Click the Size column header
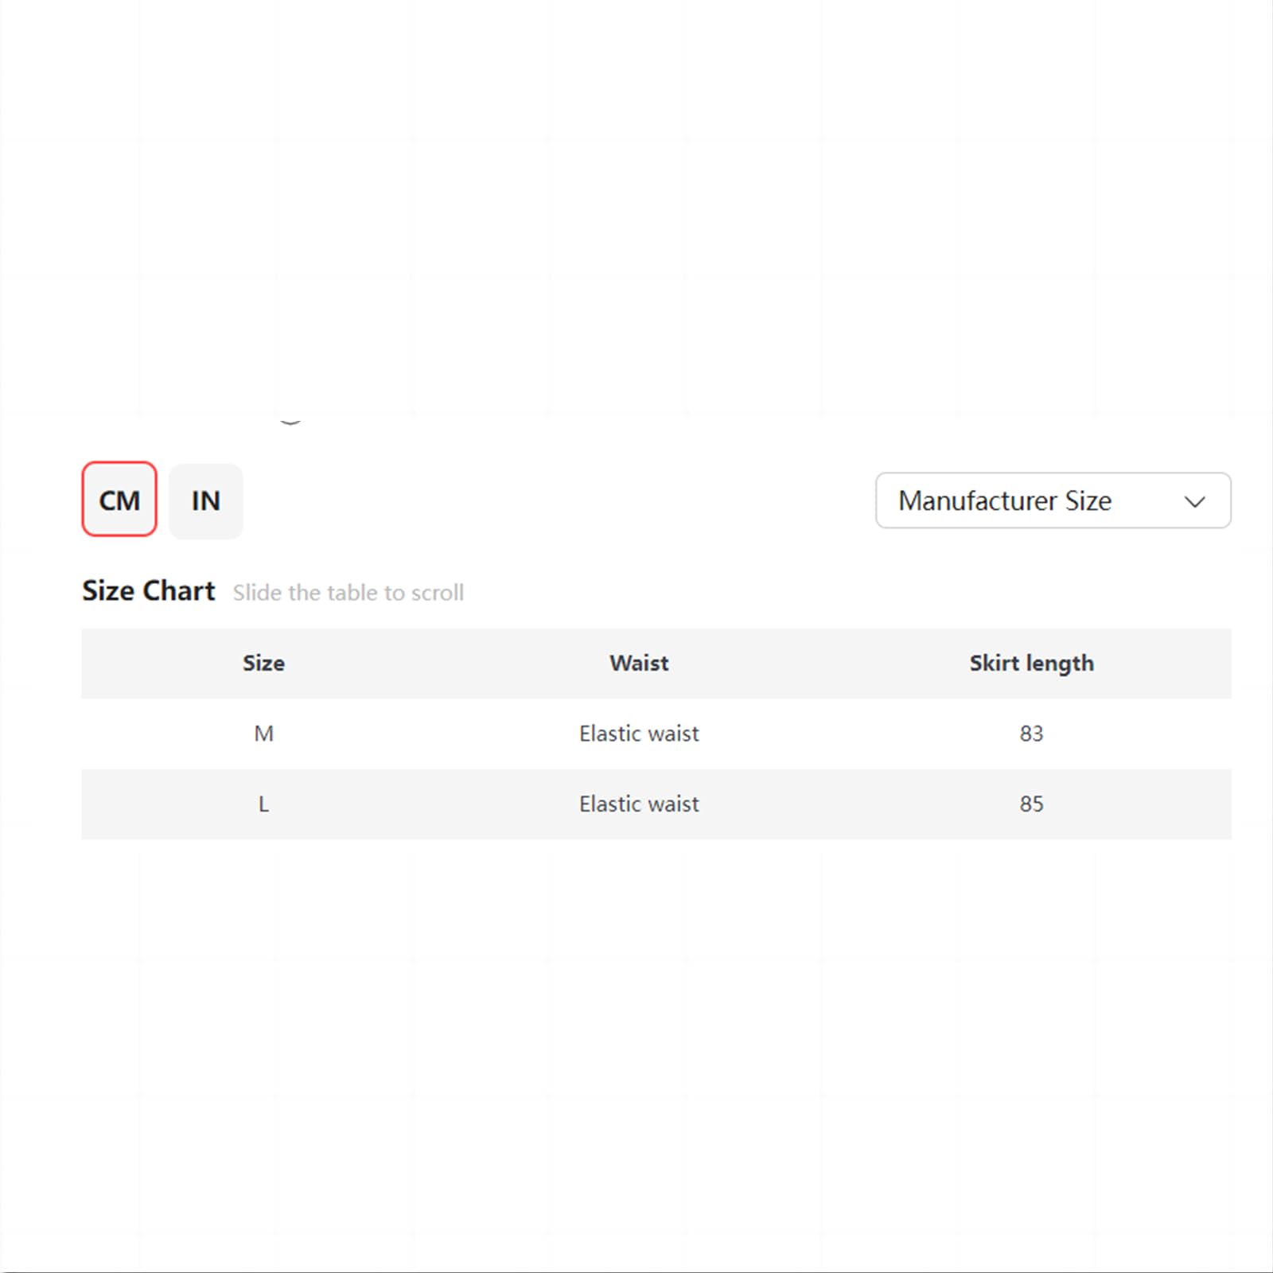This screenshot has width=1273, height=1273. (x=263, y=663)
